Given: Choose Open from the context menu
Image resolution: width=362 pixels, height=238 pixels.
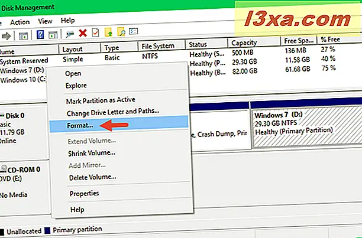Looking at the screenshot, I should pyautogui.click(x=73, y=73).
